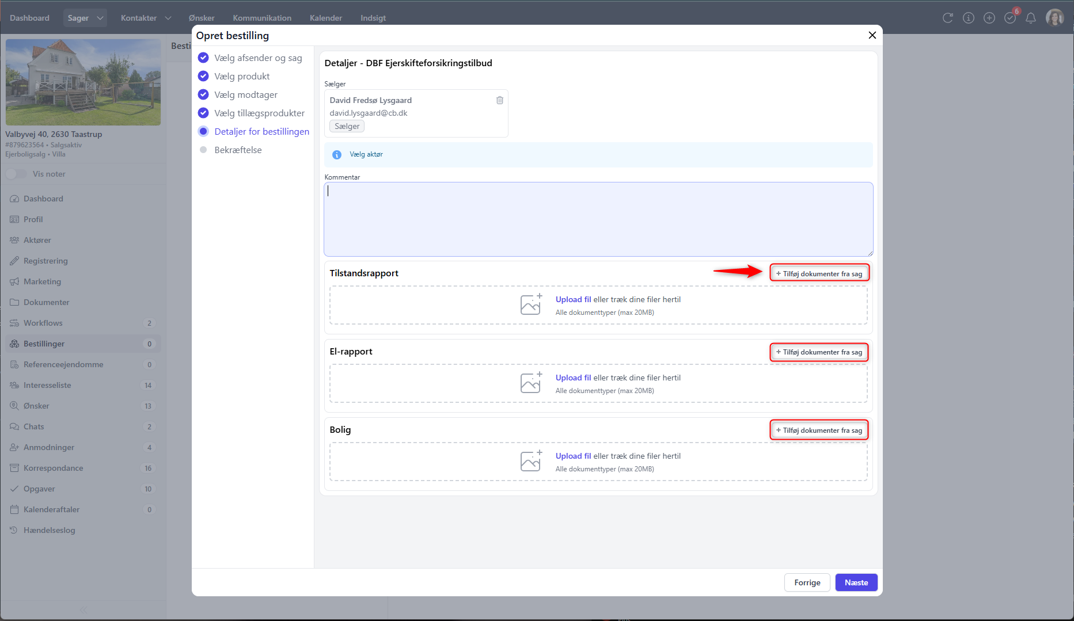Image resolution: width=1074 pixels, height=621 pixels.
Task: Expand the Sager dropdown
Action: pos(100,18)
